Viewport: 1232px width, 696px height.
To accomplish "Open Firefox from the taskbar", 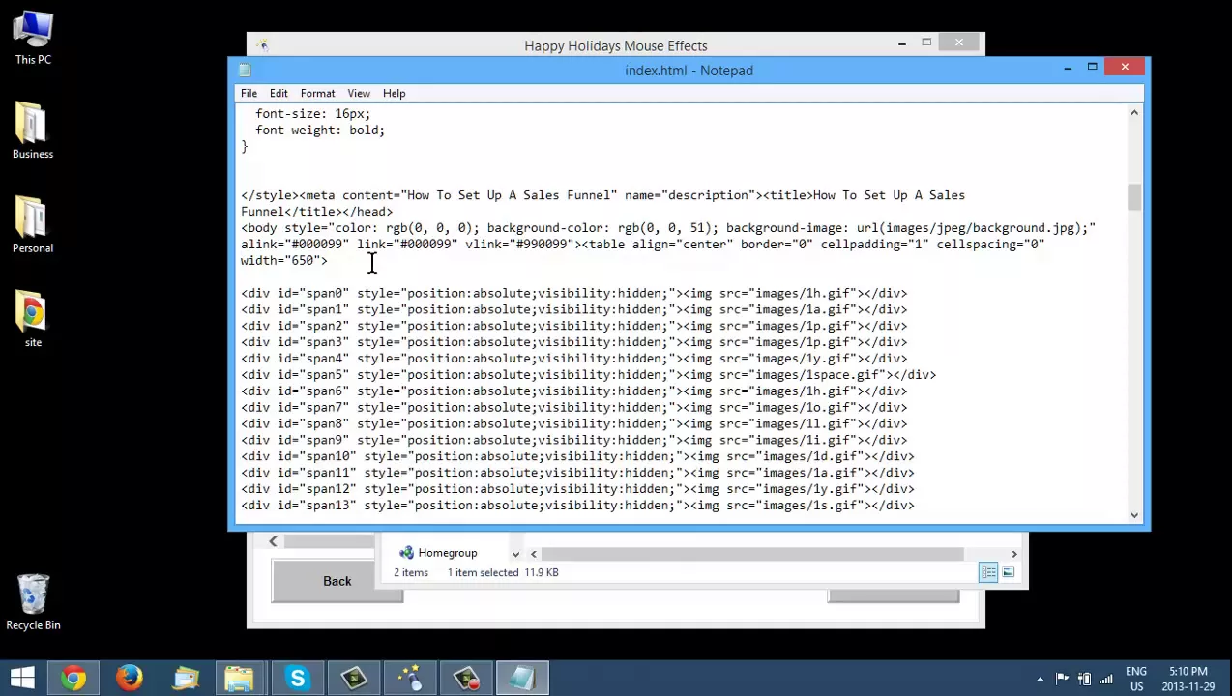I will pyautogui.click(x=130, y=678).
